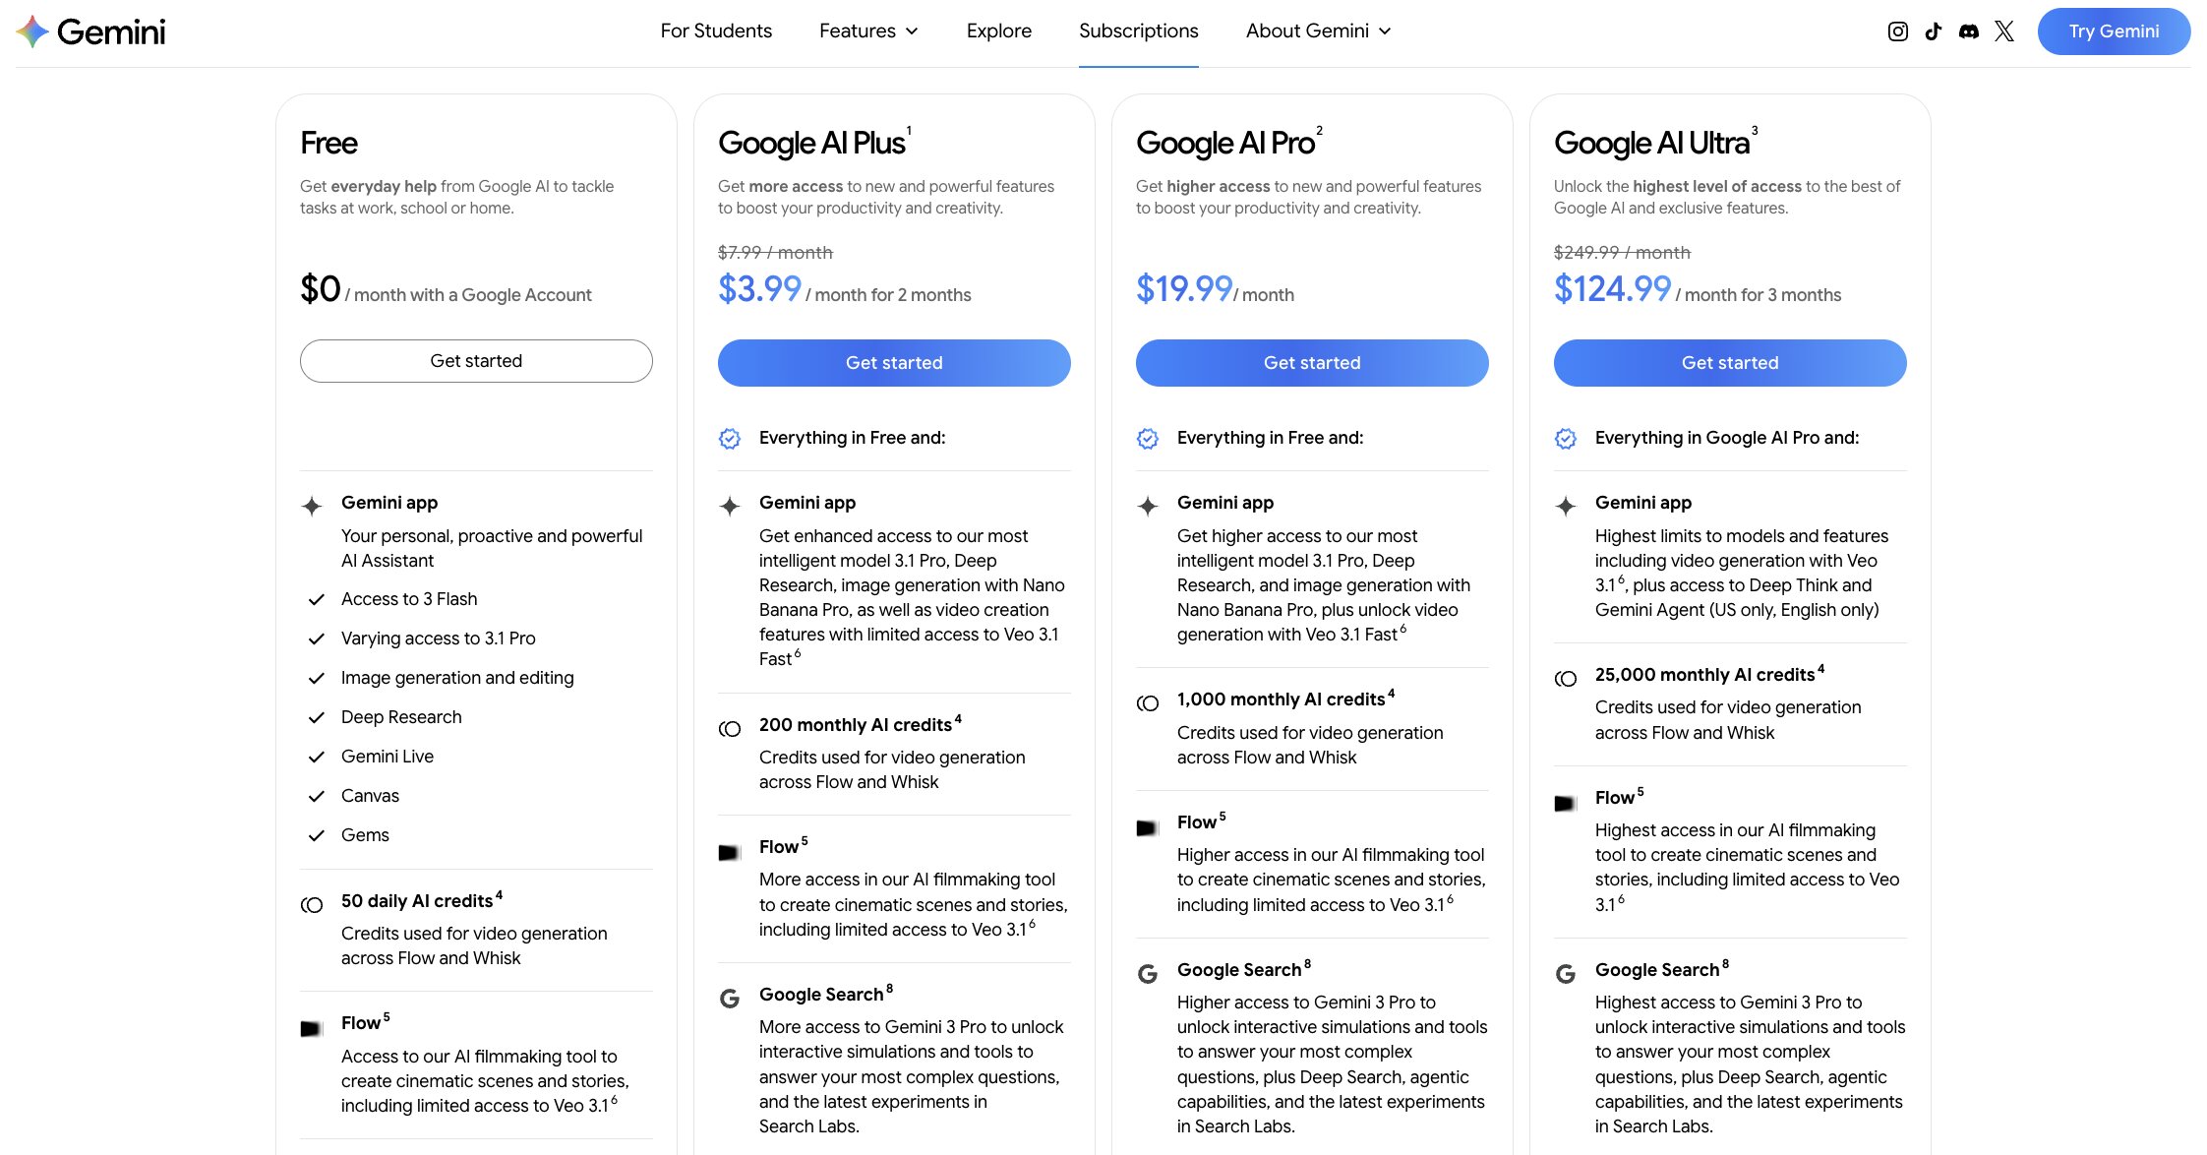Click the Google Search G icon under AI Pro

(x=1147, y=973)
